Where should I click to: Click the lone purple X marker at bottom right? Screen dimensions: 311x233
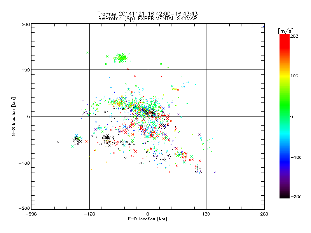pyautogui.click(x=215, y=172)
